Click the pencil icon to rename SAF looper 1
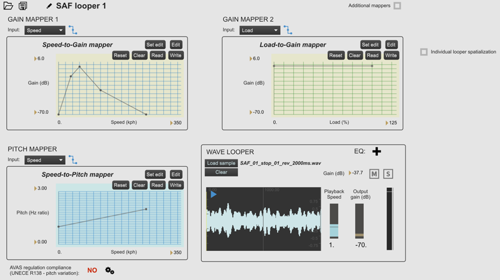Viewport: 500px width, 280px height. [49, 6]
